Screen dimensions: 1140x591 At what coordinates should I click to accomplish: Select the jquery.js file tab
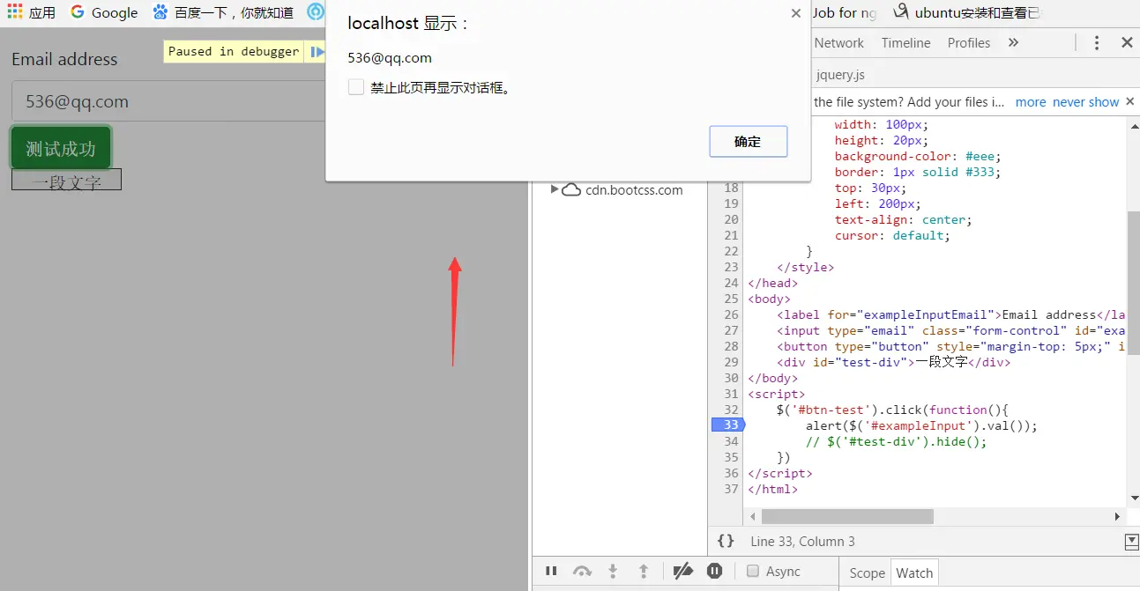click(840, 75)
